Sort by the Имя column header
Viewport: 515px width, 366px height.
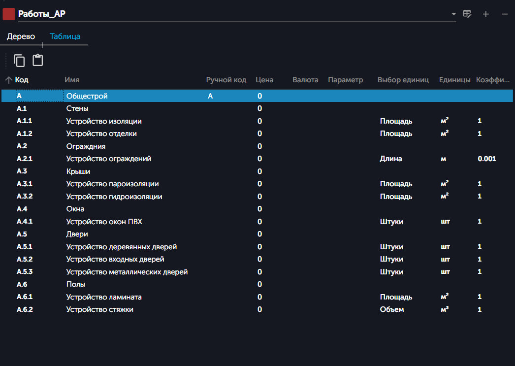(72, 80)
